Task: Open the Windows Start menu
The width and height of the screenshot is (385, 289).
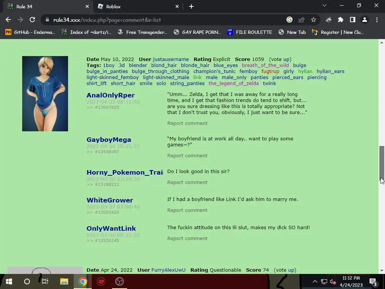Action: pyautogui.click(x=9, y=281)
